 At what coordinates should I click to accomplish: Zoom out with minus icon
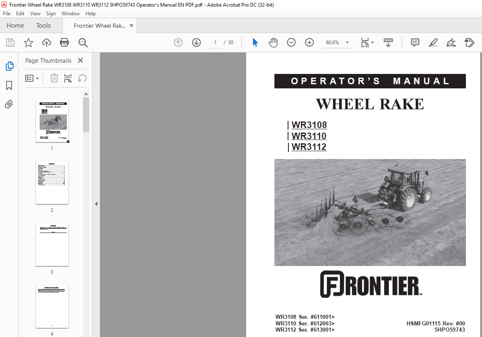pos(291,43)
